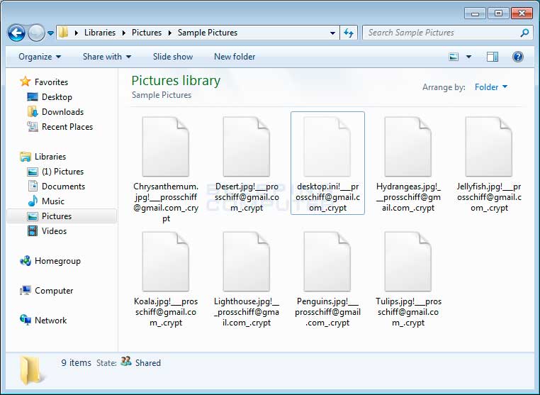This screenshot has height=395, width=540.
Task: Select Koala.jpg encrypted file icon
Action: click(x=166, y=262)
